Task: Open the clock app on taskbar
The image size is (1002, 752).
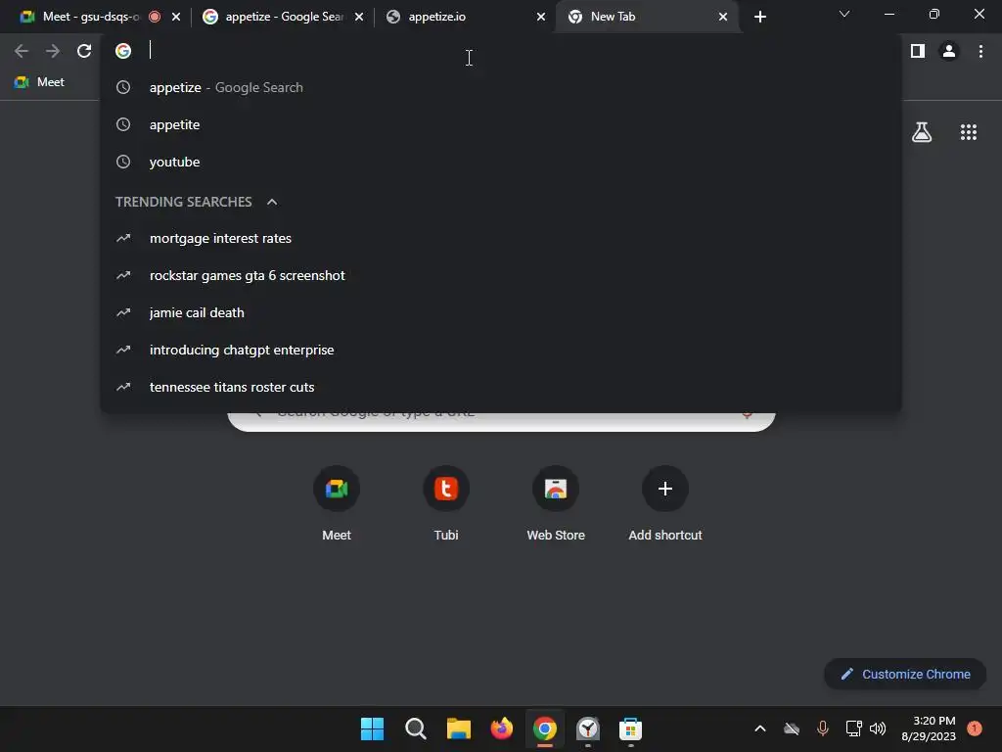Action: click(588, 728)
